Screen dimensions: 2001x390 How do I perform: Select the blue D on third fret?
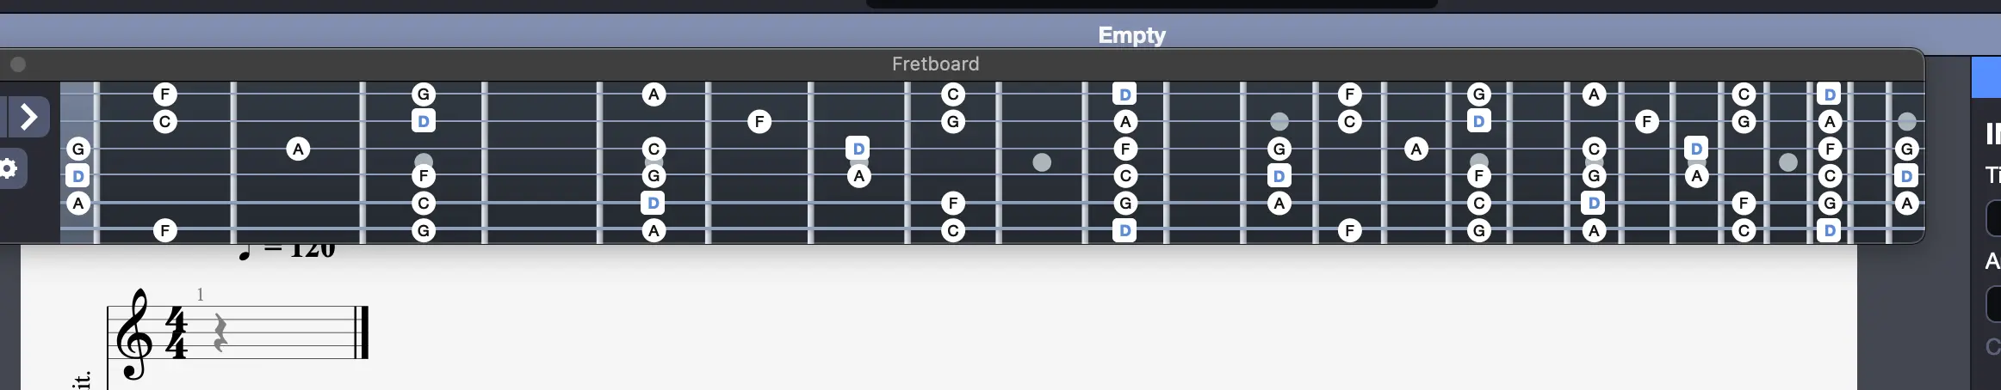click(x=423, y=122)
